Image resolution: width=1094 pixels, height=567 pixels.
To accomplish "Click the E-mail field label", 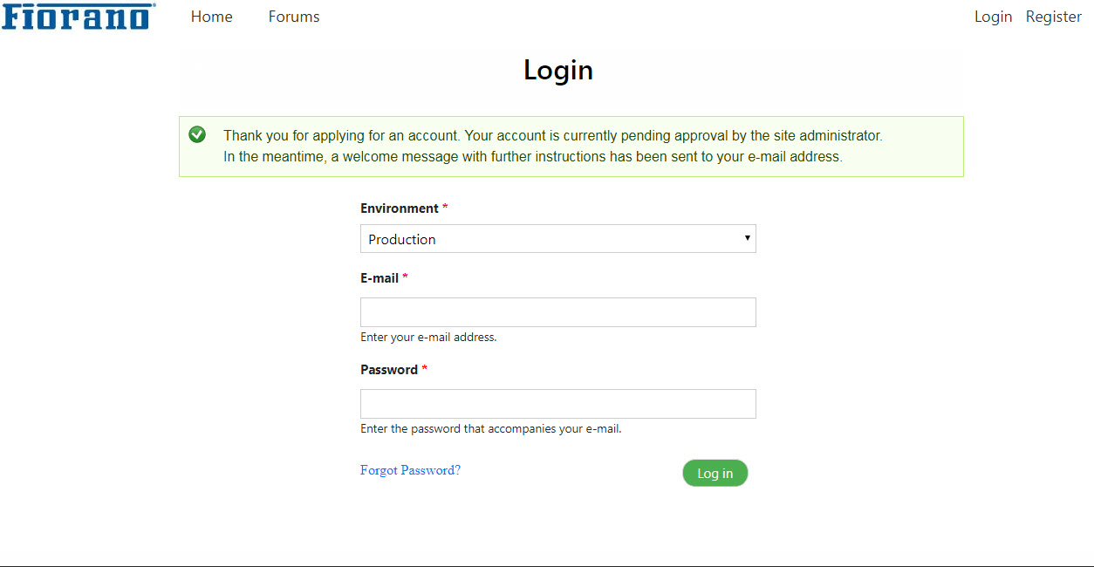I will coord(379,278).
